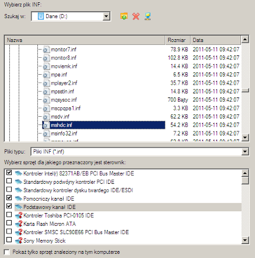Click the new folder icon
This screenshot has height=258, width=255.
pos(124,16)
